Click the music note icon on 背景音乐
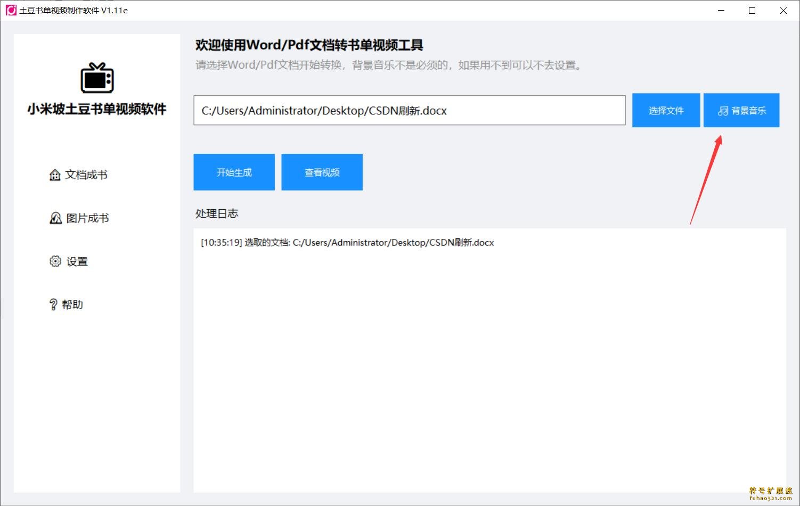The width and height of the screenshot is (800, 506). (x=723, y=111)
